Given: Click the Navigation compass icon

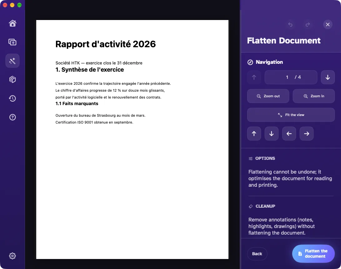Looking at the screenshot, I should click(x=250, y=62).
